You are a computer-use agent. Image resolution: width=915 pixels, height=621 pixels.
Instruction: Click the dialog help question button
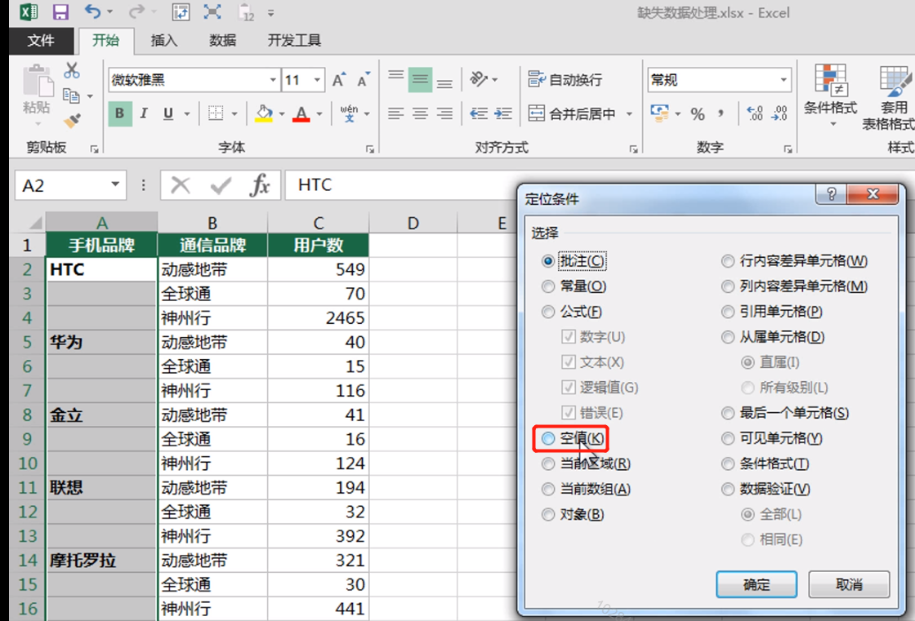point(831,194)
